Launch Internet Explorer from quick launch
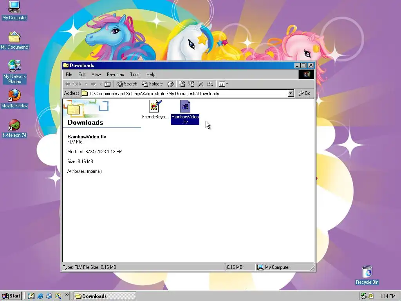 coord(40,296)
